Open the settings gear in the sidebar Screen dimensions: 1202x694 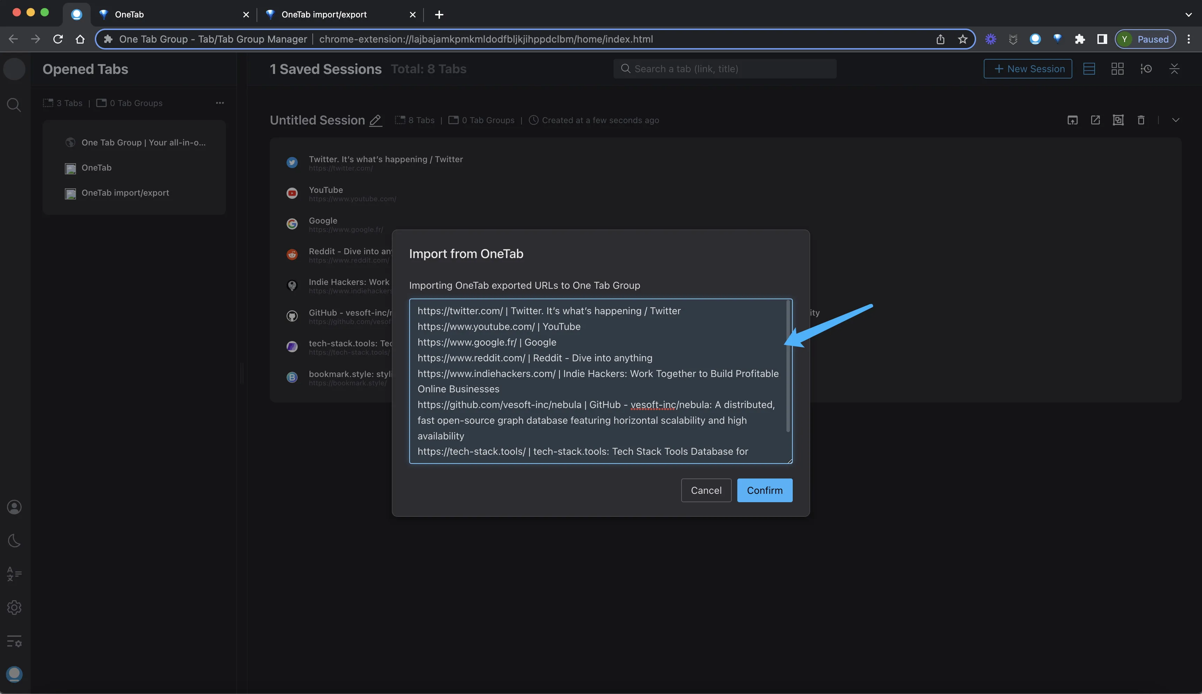click(x=14, y=607)
